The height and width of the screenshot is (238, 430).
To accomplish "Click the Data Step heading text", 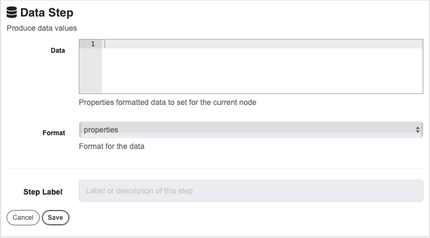I will [x=47, y=13].
